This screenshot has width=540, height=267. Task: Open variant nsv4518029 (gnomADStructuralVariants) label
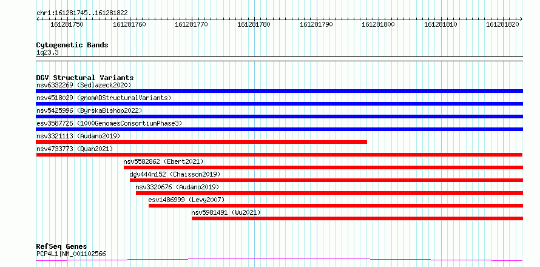104,98
